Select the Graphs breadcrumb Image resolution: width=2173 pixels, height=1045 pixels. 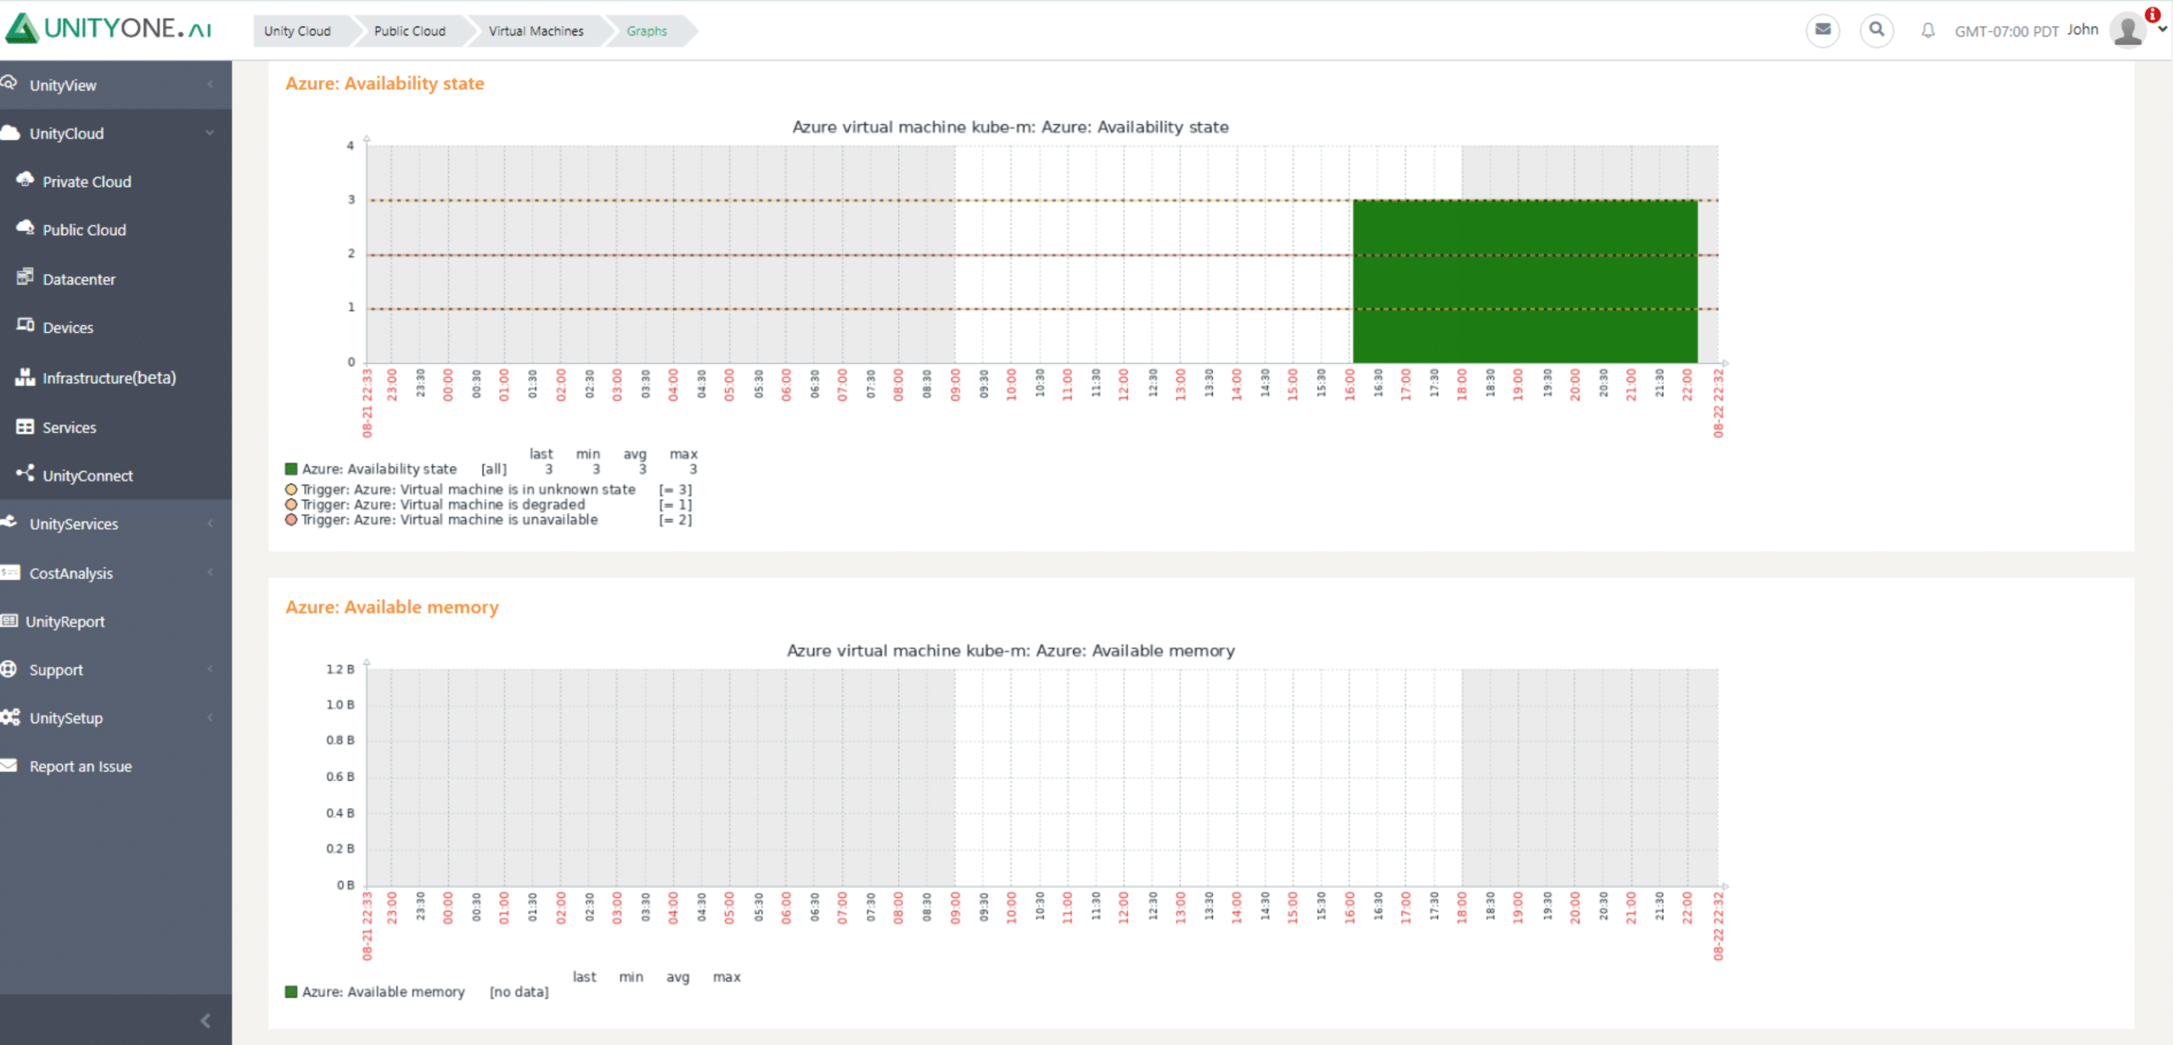click(x=647, y=31)
